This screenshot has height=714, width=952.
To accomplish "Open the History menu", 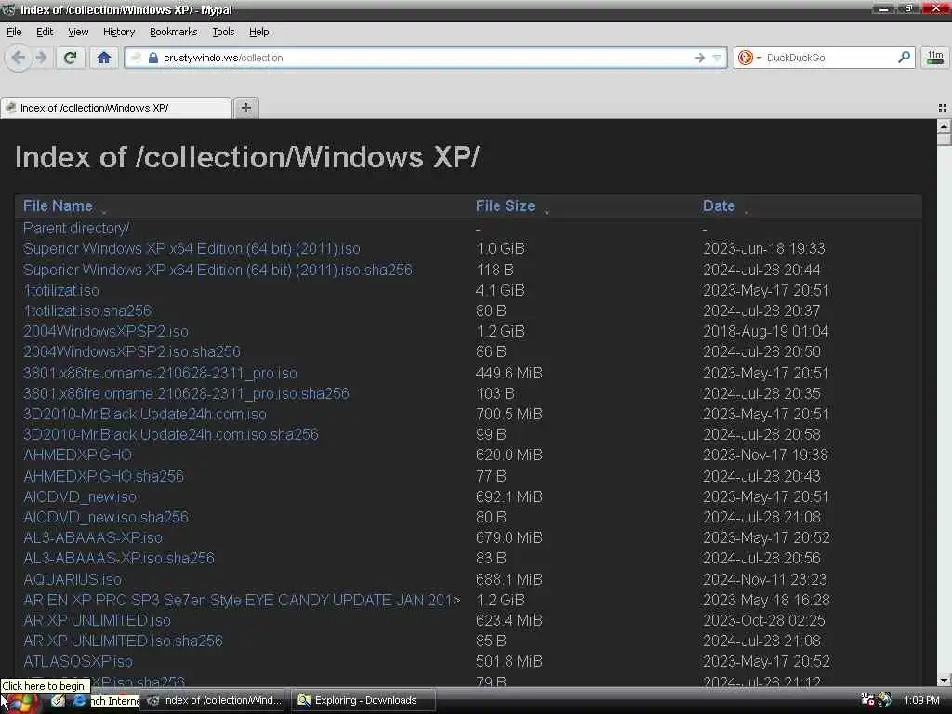I will click(x=118, y=32).
